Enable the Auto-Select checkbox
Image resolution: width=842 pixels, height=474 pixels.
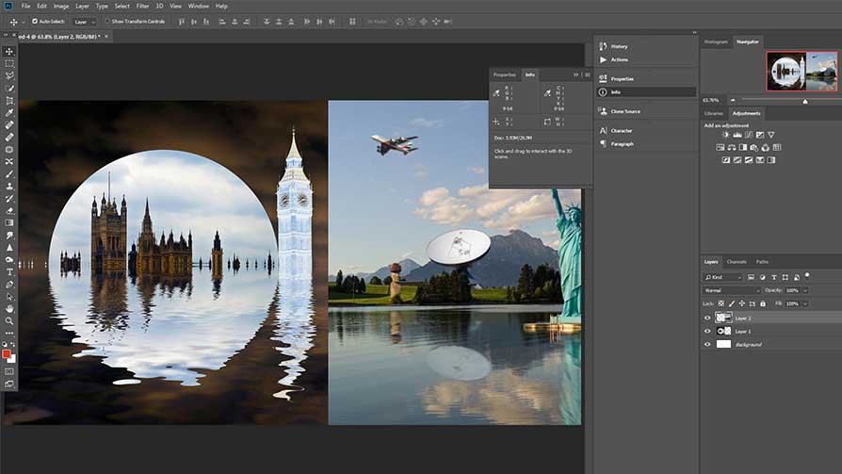[35, 22]
